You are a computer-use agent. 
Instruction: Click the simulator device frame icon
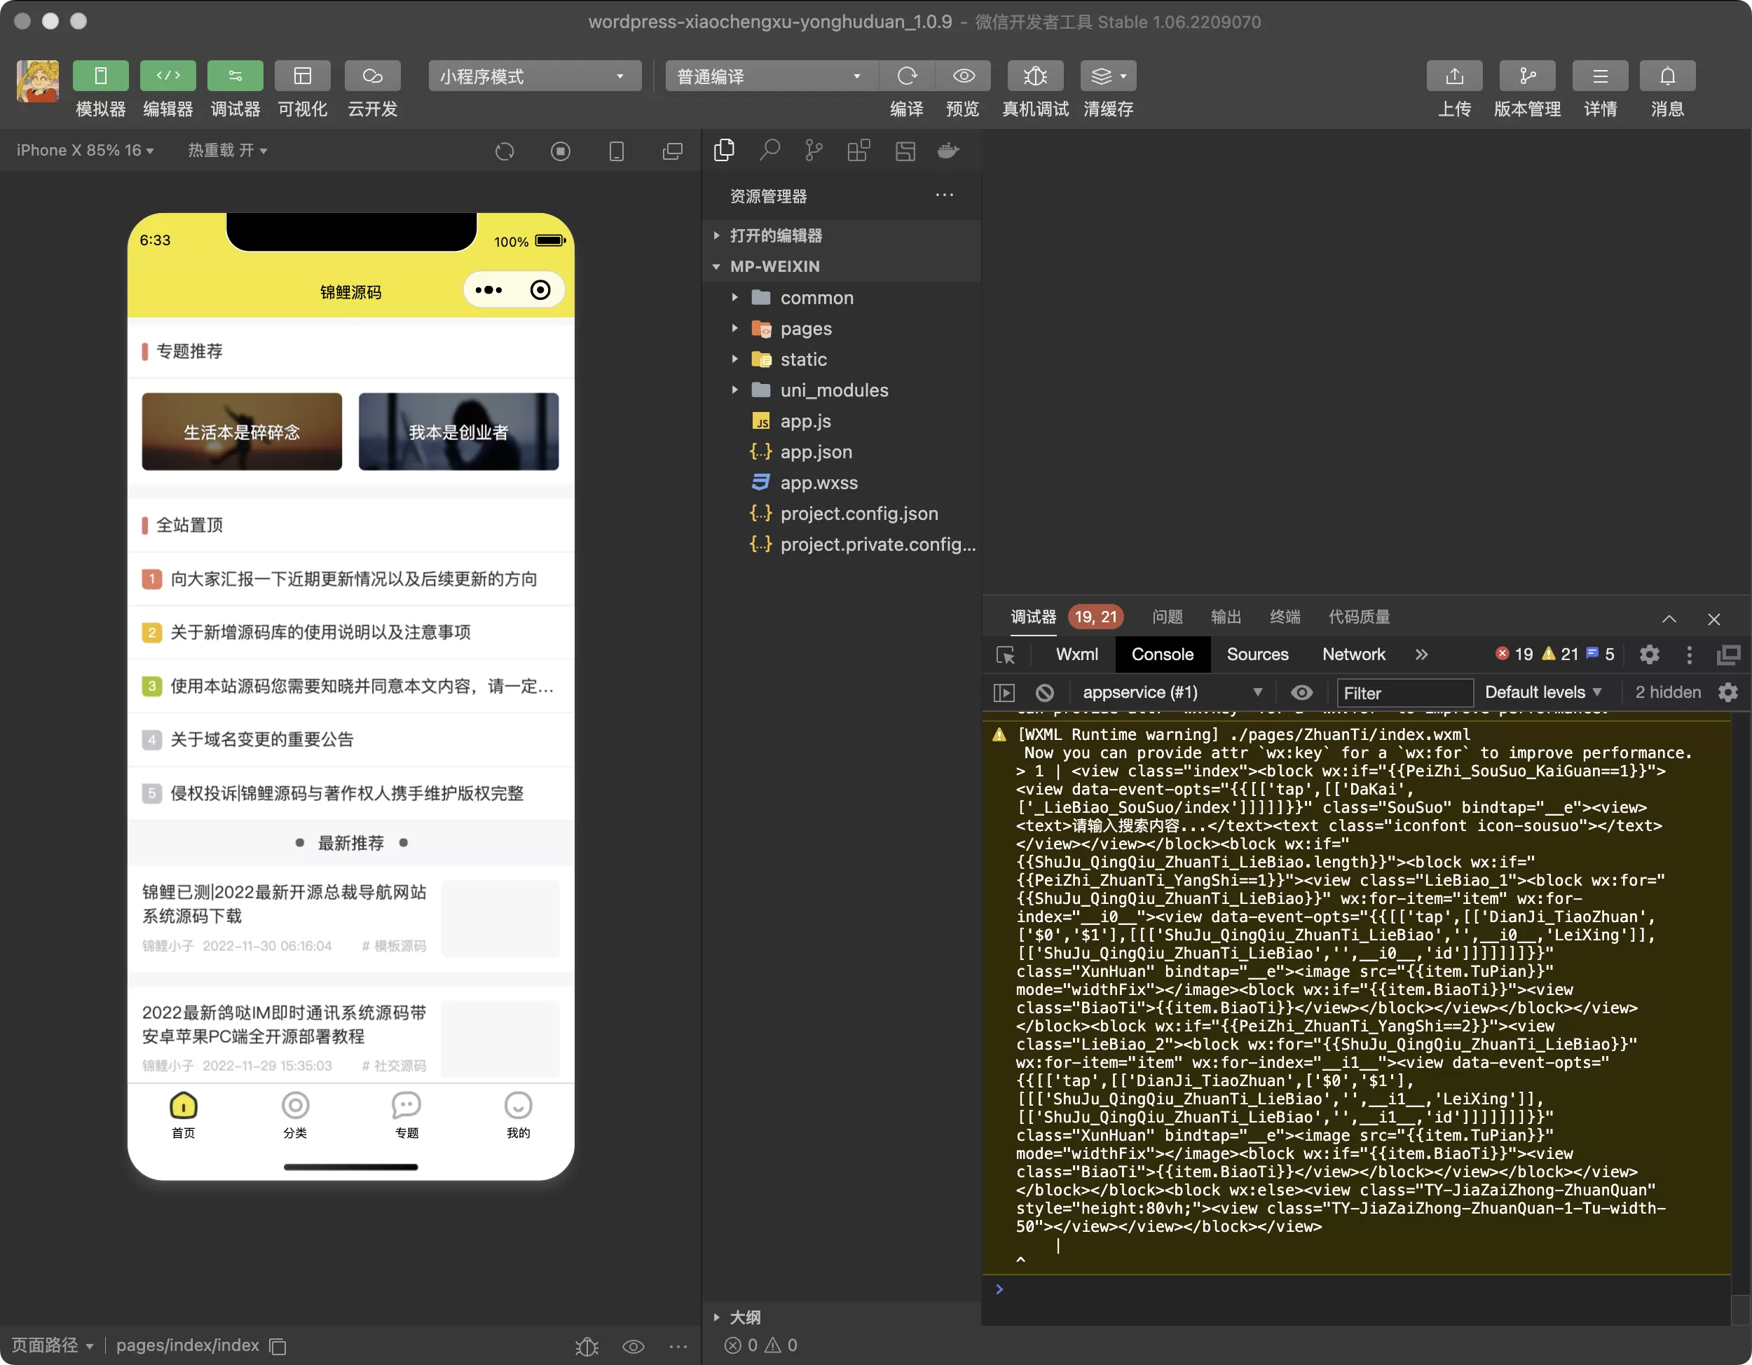click(x=617, y=151)
